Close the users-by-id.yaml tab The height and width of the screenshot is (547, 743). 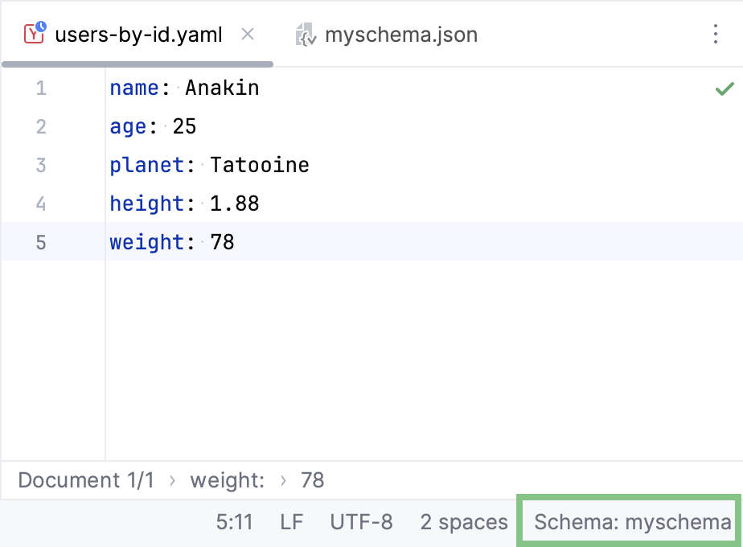point(248,35)
